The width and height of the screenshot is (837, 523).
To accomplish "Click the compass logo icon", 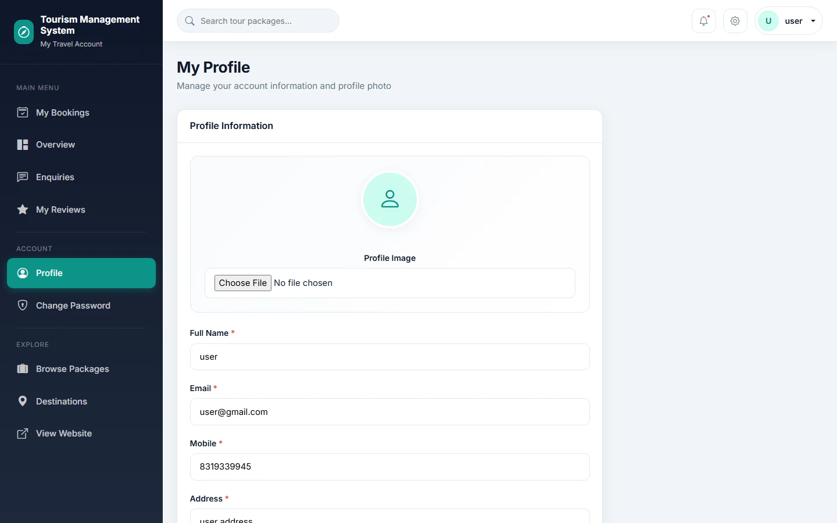I will click(x=24, y=32).
